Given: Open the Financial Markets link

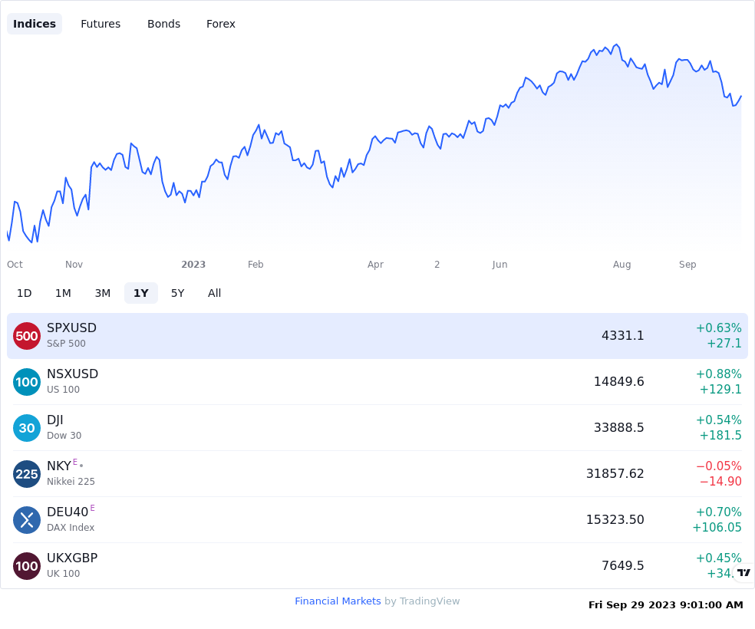Looking at the screenshot, I should (x=338, y=601).
